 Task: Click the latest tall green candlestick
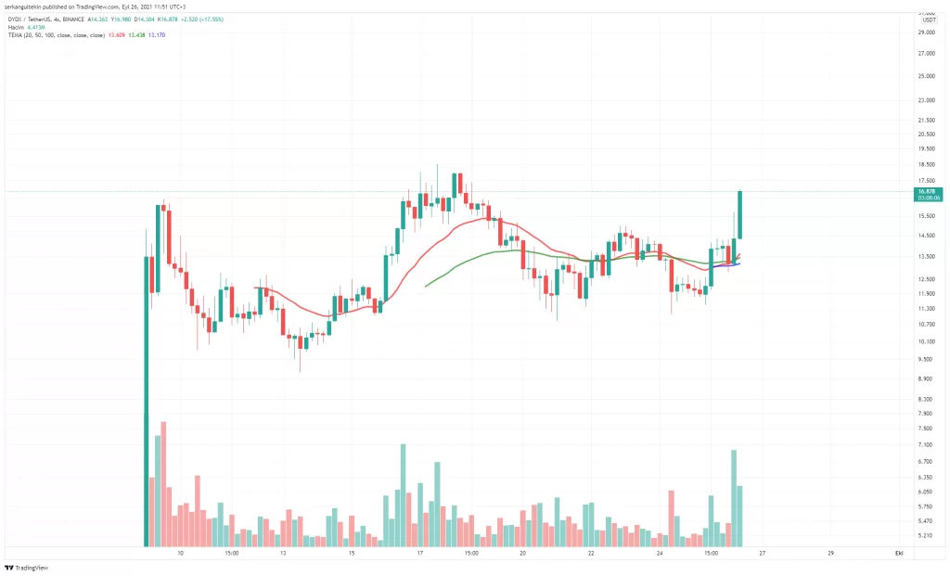(x=739, y=214)
